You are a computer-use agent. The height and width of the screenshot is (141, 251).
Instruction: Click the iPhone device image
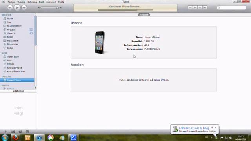click(100, 43)
